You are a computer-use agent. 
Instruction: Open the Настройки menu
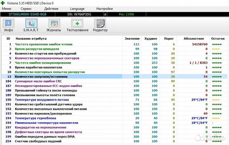click(x=104, y=9)
